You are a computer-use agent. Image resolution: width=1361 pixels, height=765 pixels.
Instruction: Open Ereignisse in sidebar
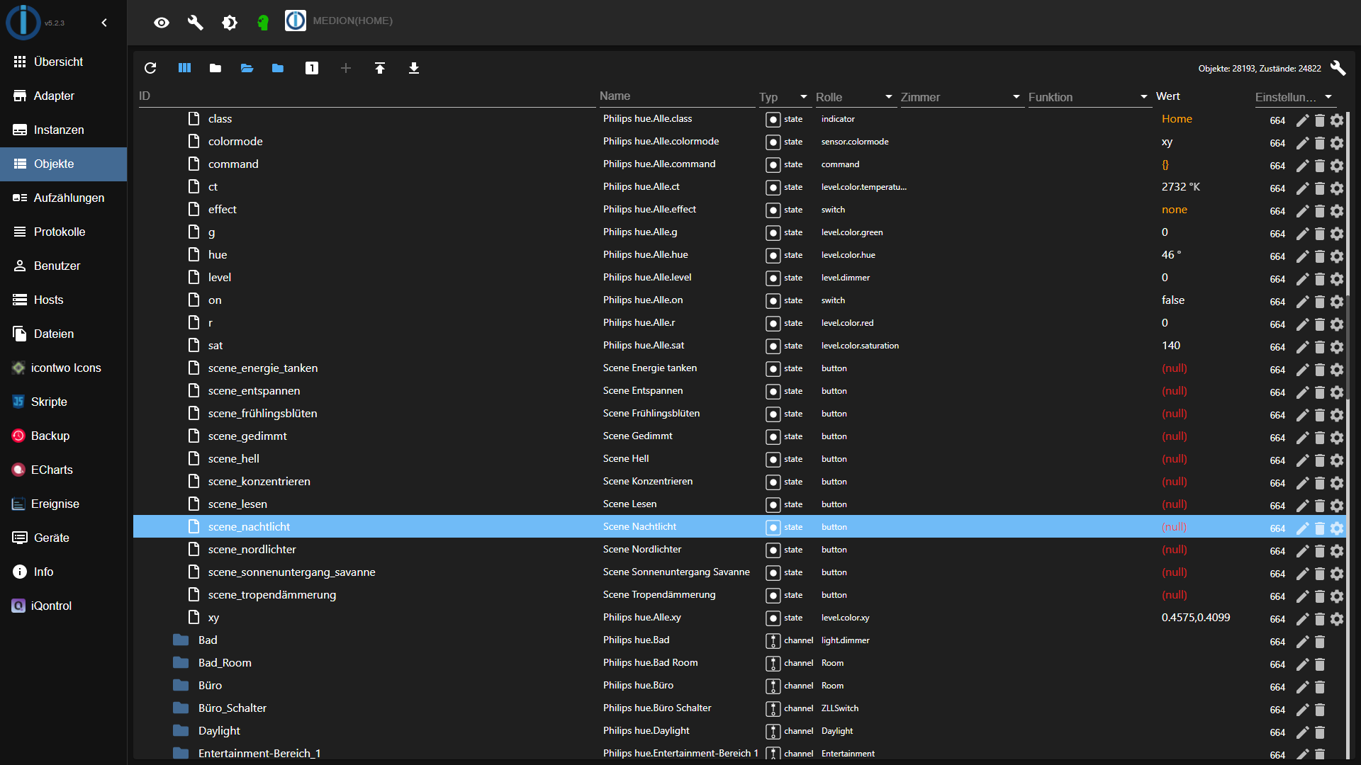pos(63,504)
